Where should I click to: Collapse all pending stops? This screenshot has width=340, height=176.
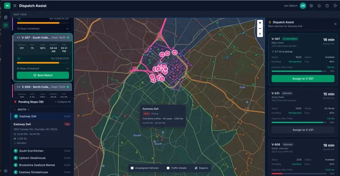pos(62,102)
